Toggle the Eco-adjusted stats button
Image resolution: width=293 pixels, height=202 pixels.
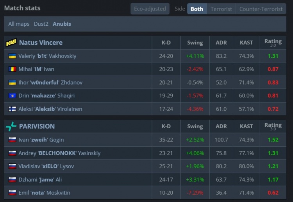pos(150,9)
